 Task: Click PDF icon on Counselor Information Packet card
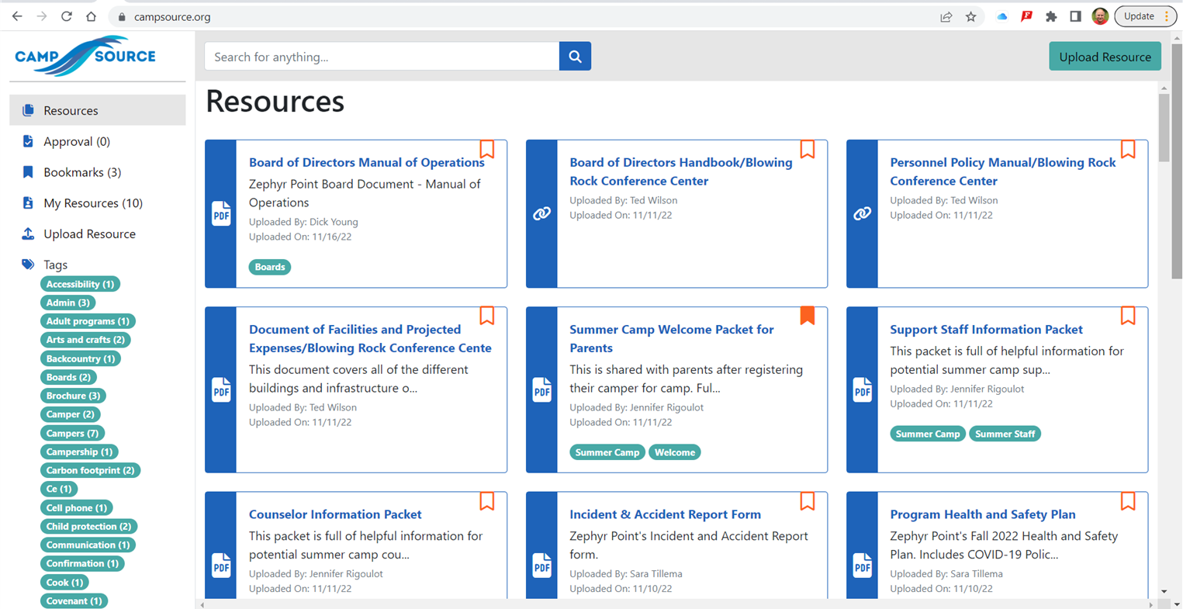click(221, 565)
